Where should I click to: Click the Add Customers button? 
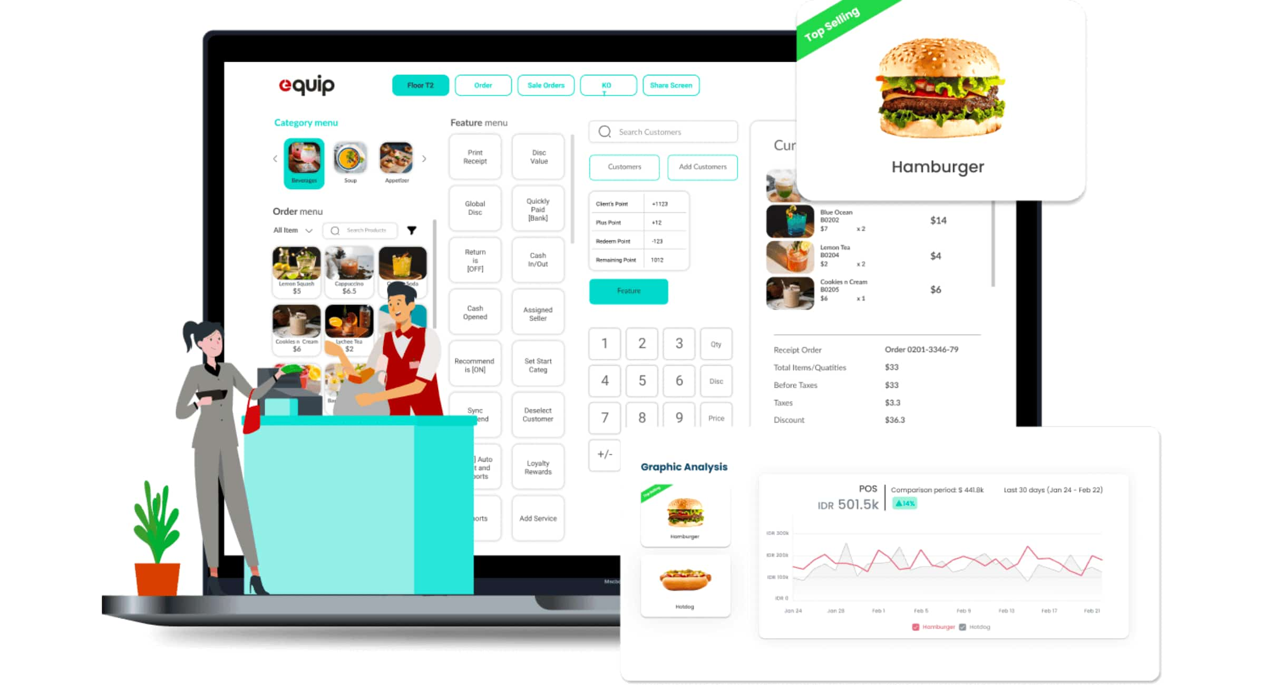coord(702,166)
